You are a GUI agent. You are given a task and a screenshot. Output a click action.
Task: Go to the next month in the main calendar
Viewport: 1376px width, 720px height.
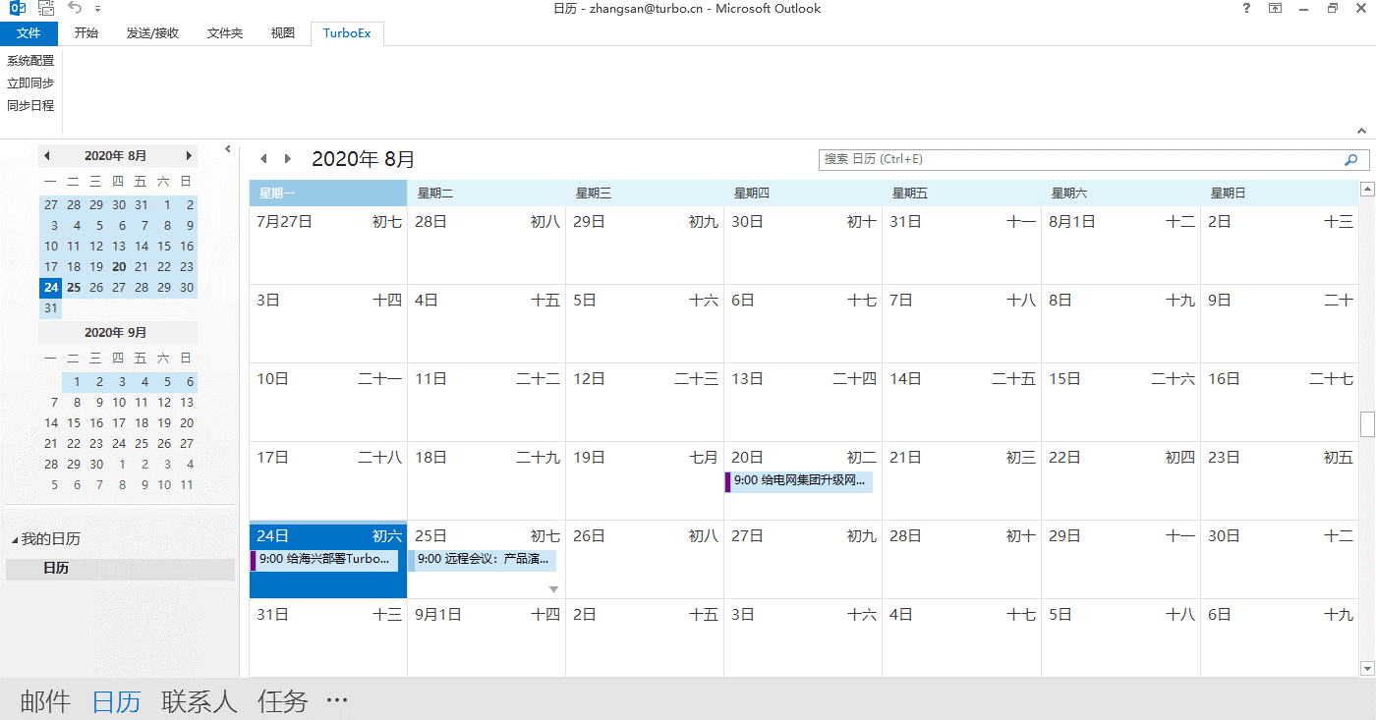[287, 159]
